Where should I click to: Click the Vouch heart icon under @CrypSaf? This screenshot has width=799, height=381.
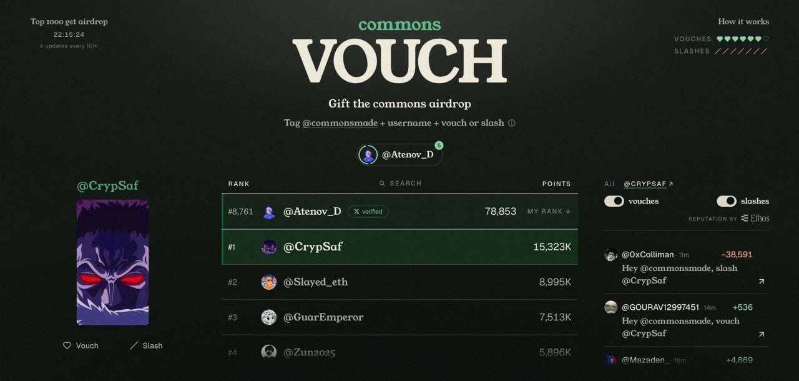(x=67, y=345)
